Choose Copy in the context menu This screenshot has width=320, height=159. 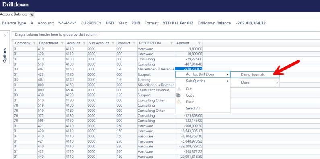(203, 95)
